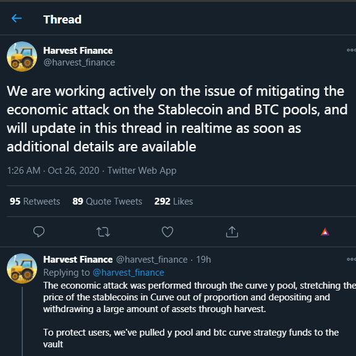Click the tractor avatar on the reply
Viewport: 356px width, 356px height.
click(x=22, y=268)
